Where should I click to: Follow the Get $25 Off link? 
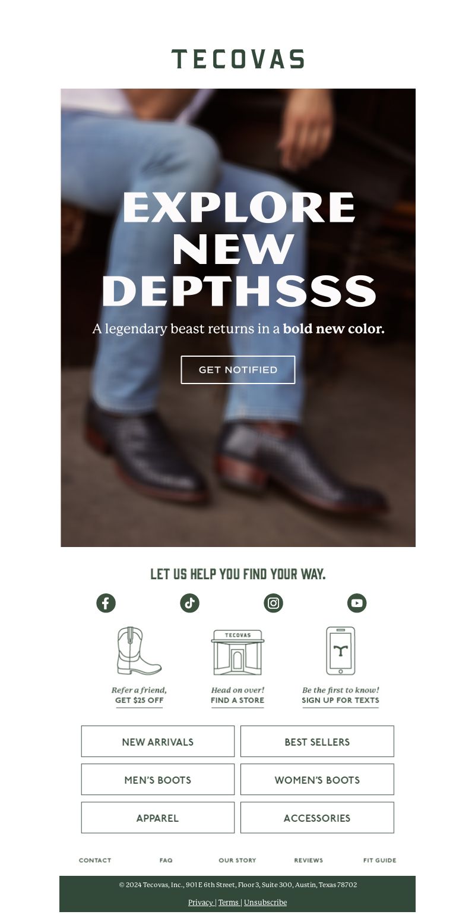tap(139, 700)
